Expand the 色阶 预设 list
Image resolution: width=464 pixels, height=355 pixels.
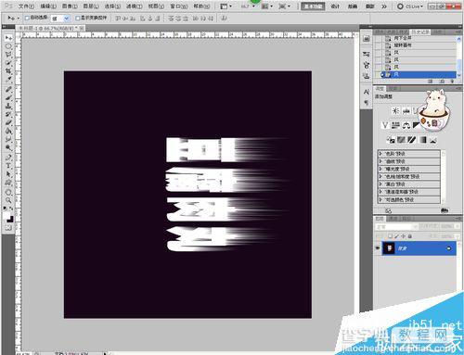click(x=380, y=154)
